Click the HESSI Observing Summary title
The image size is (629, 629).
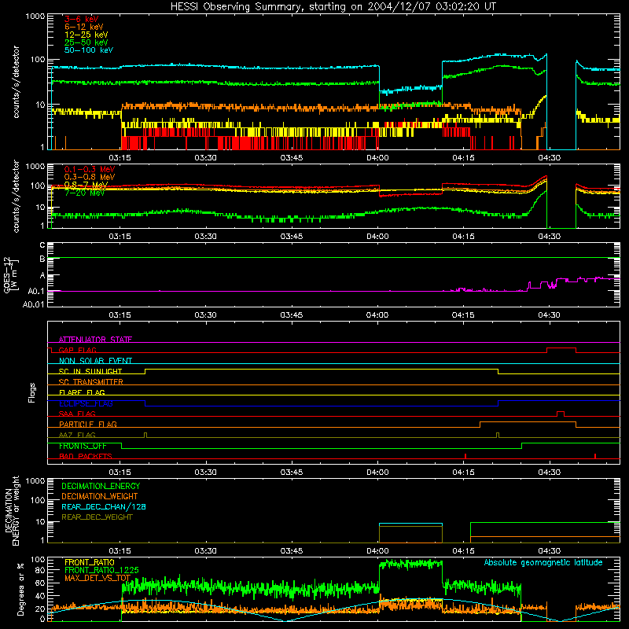coord(333,6)
